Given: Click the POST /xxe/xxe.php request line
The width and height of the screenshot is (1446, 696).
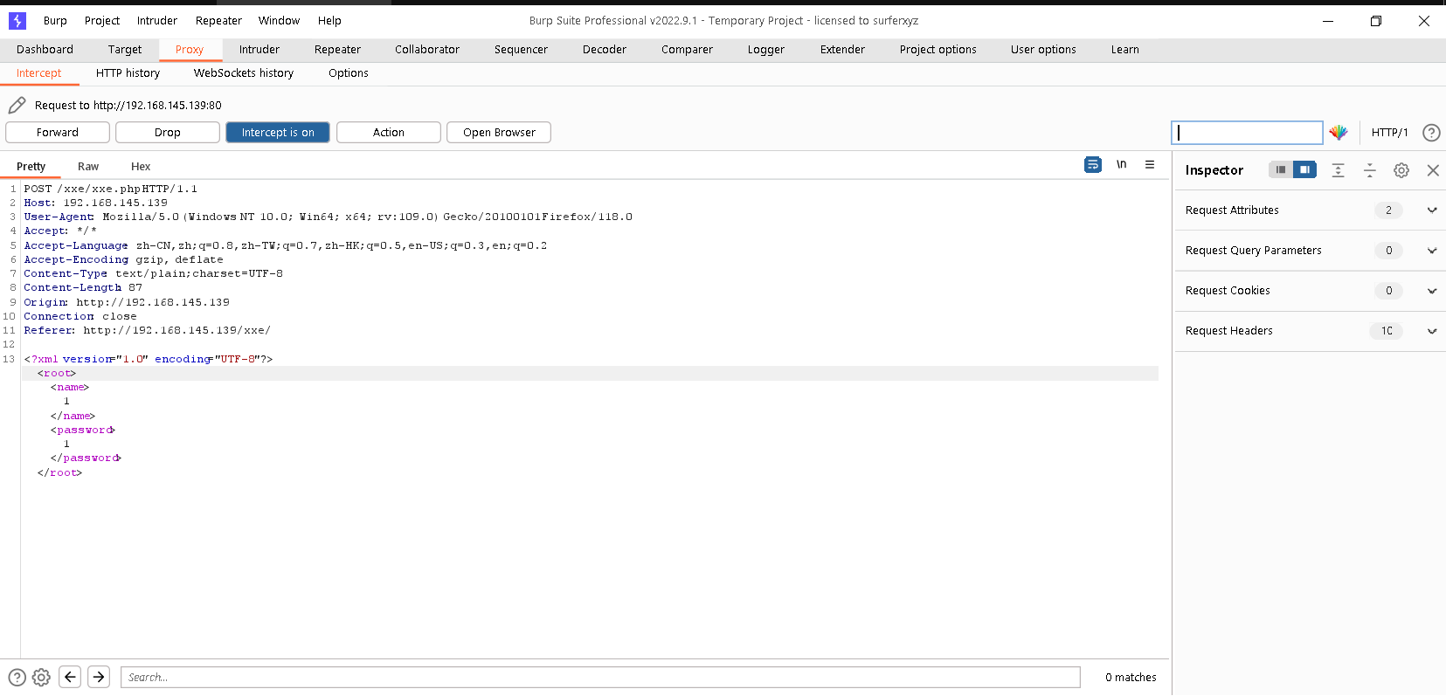Looking at the screenshot, I should click(x=111, y=189).
